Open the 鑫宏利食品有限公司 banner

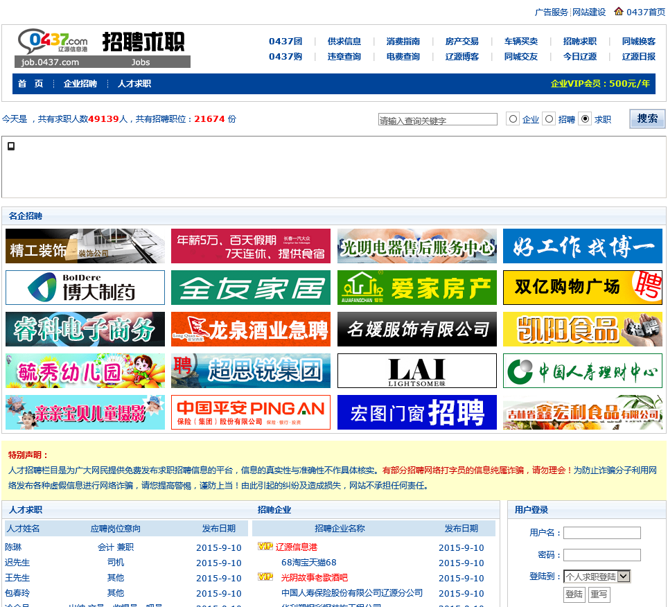[582, 412]
